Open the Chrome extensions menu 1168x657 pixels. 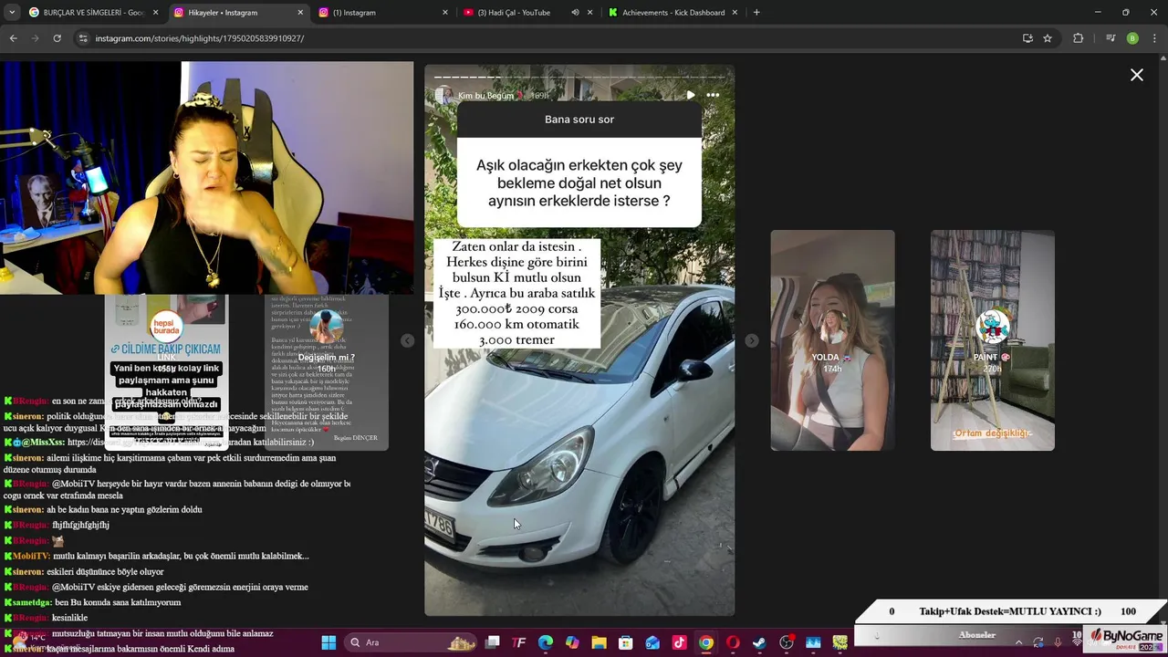[1078, 38]
